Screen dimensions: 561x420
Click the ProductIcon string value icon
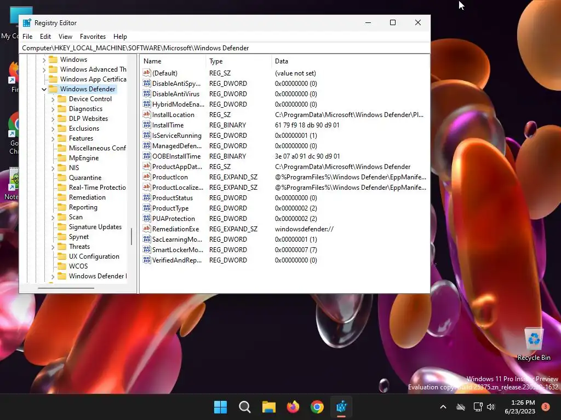(147, 177)
